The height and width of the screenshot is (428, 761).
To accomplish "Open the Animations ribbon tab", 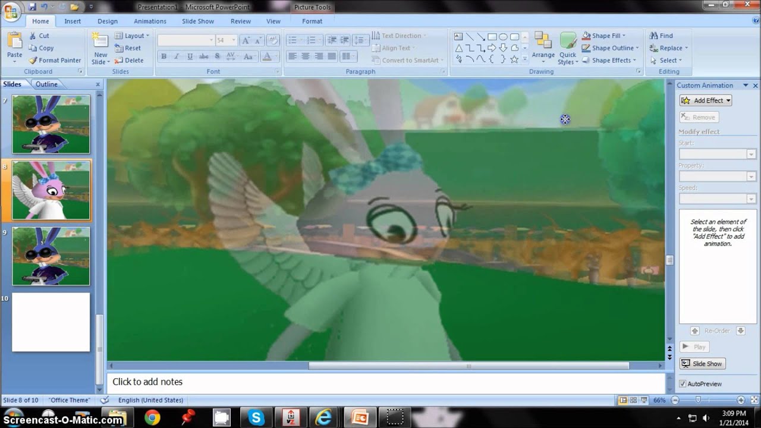I will 150,21.
